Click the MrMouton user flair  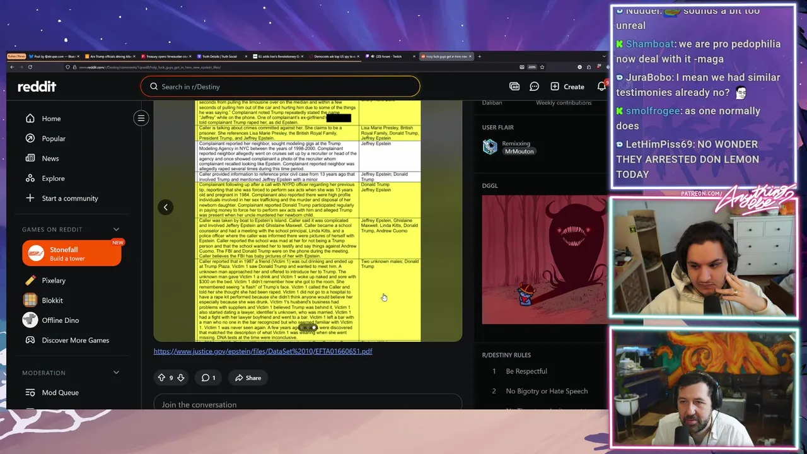(x=520, y=151)
